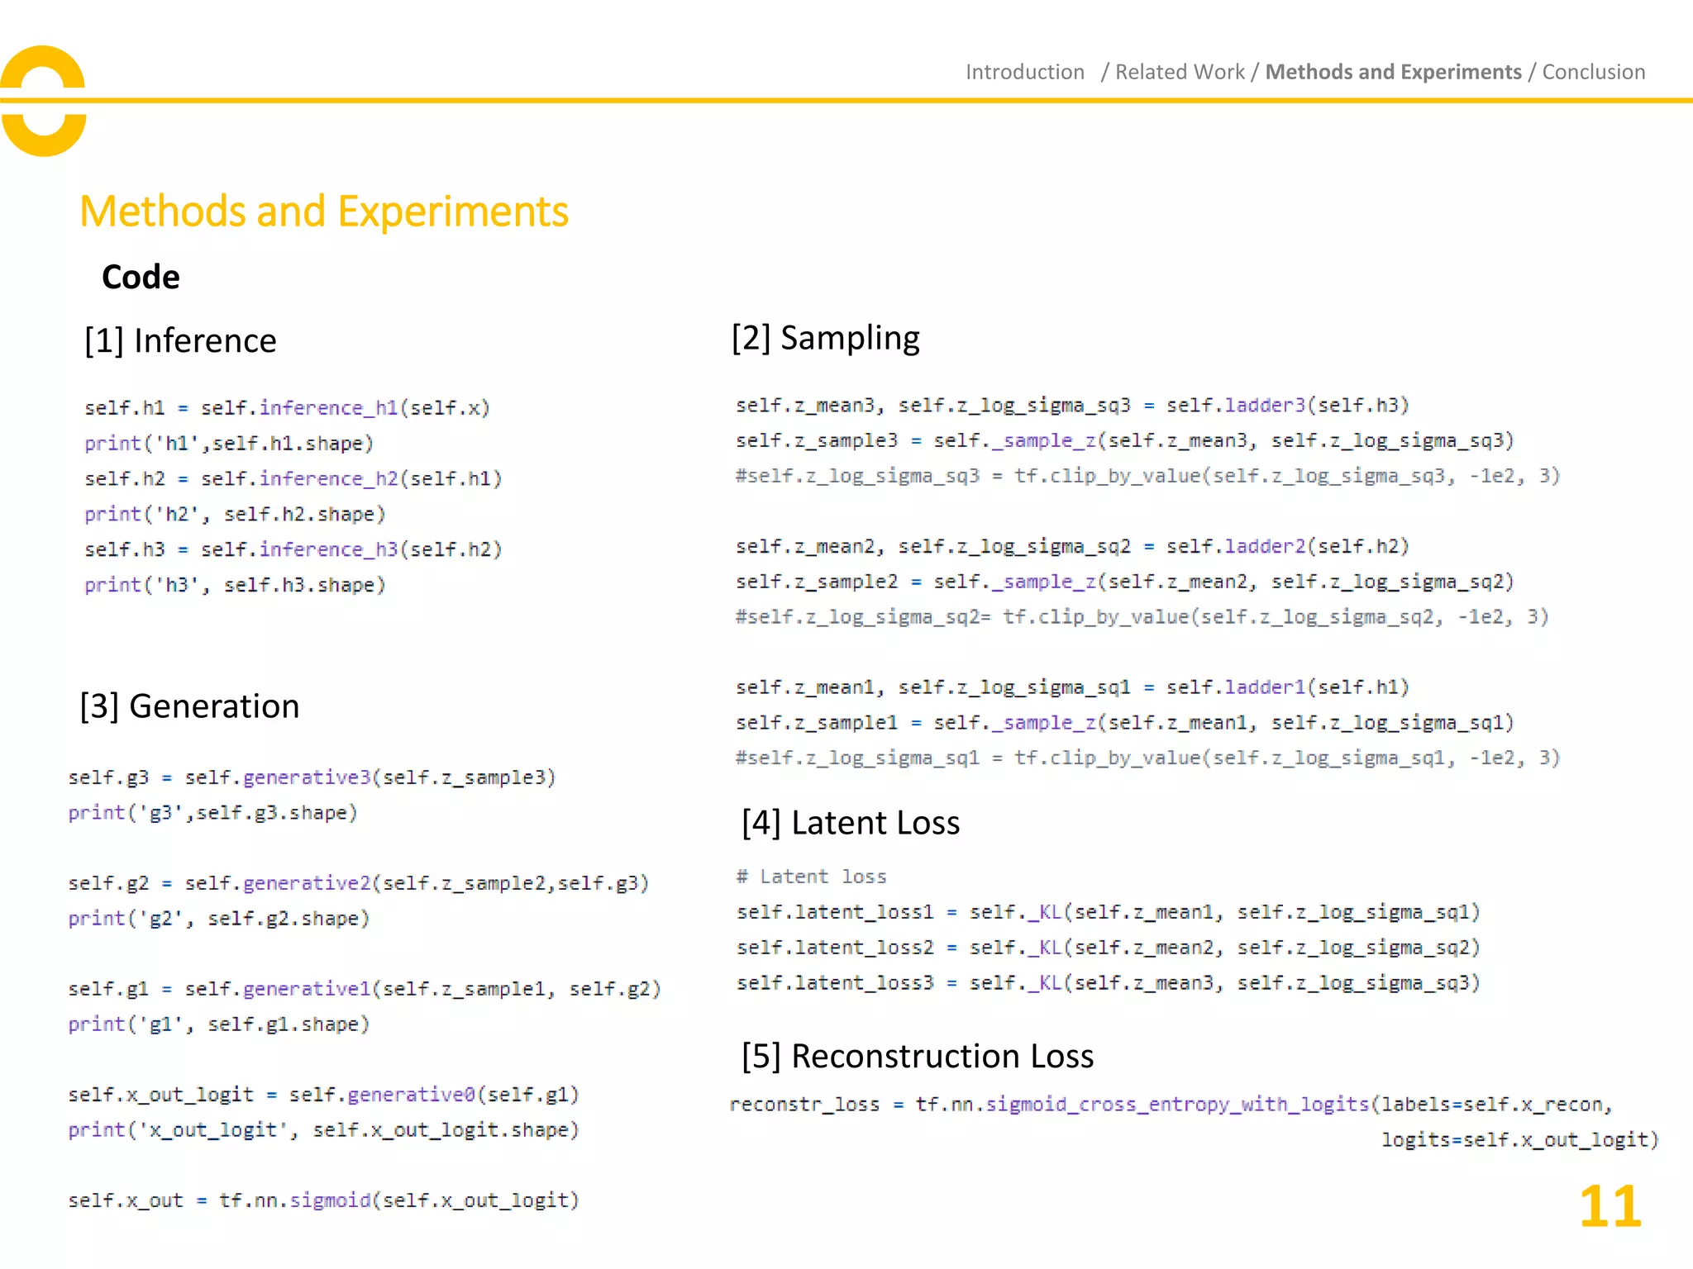
Task: Select the Introduction breadcrumb section
Action: click(1024, 72)
